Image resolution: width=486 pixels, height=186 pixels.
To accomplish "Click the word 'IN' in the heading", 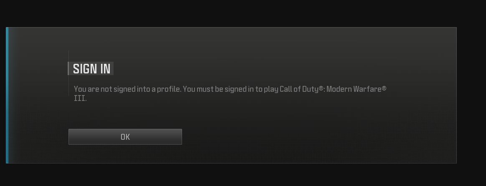I will pyautogui.click(x=105, y=69).
